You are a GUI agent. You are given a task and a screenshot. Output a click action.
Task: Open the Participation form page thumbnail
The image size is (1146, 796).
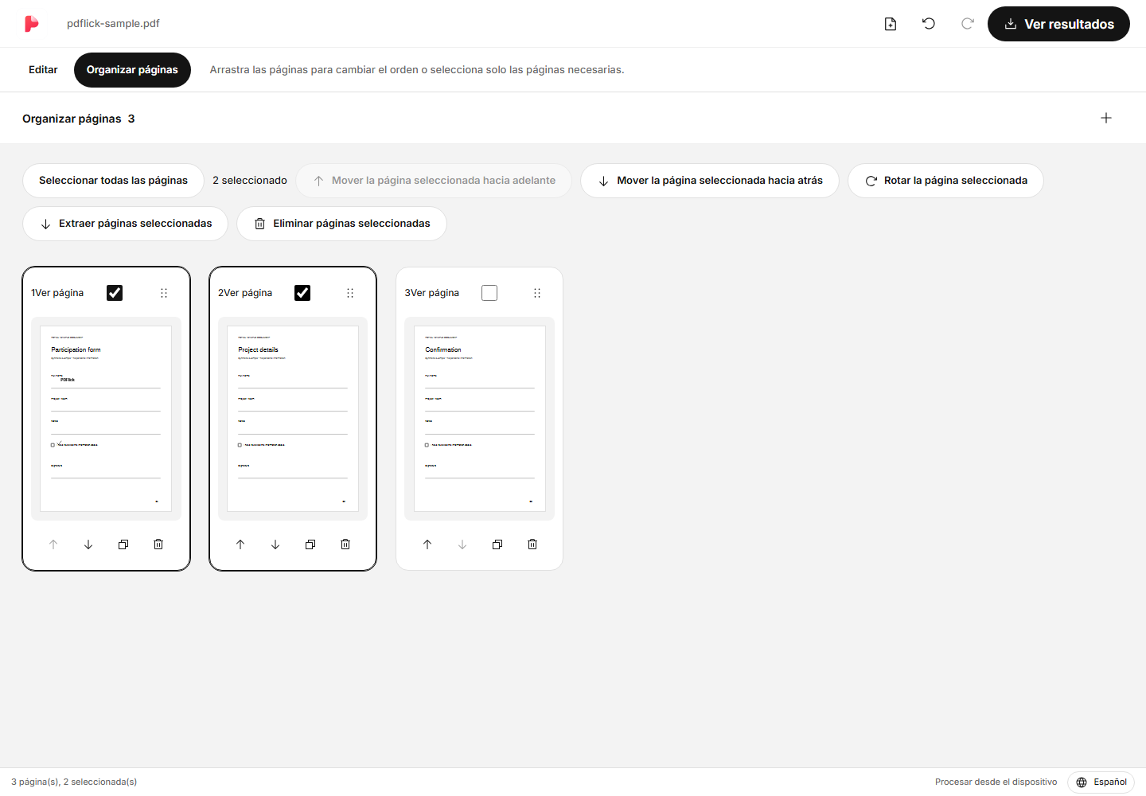click(106, 419)
